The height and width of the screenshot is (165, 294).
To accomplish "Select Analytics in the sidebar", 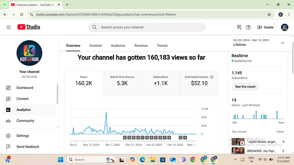I will click(29, 110).
